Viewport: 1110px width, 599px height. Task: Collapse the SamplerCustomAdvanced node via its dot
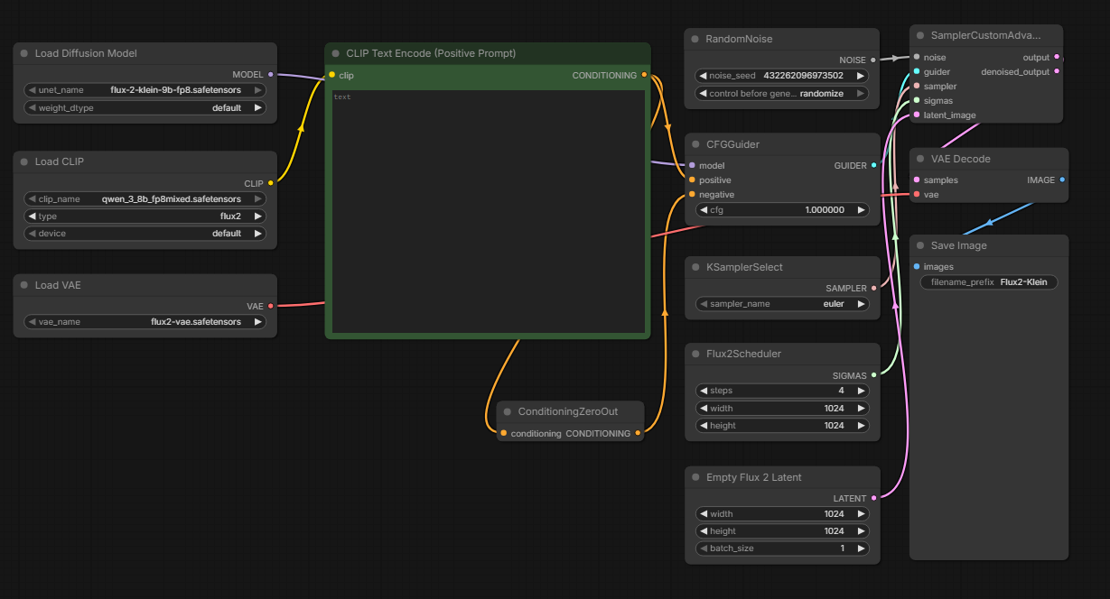pos(920,36)
